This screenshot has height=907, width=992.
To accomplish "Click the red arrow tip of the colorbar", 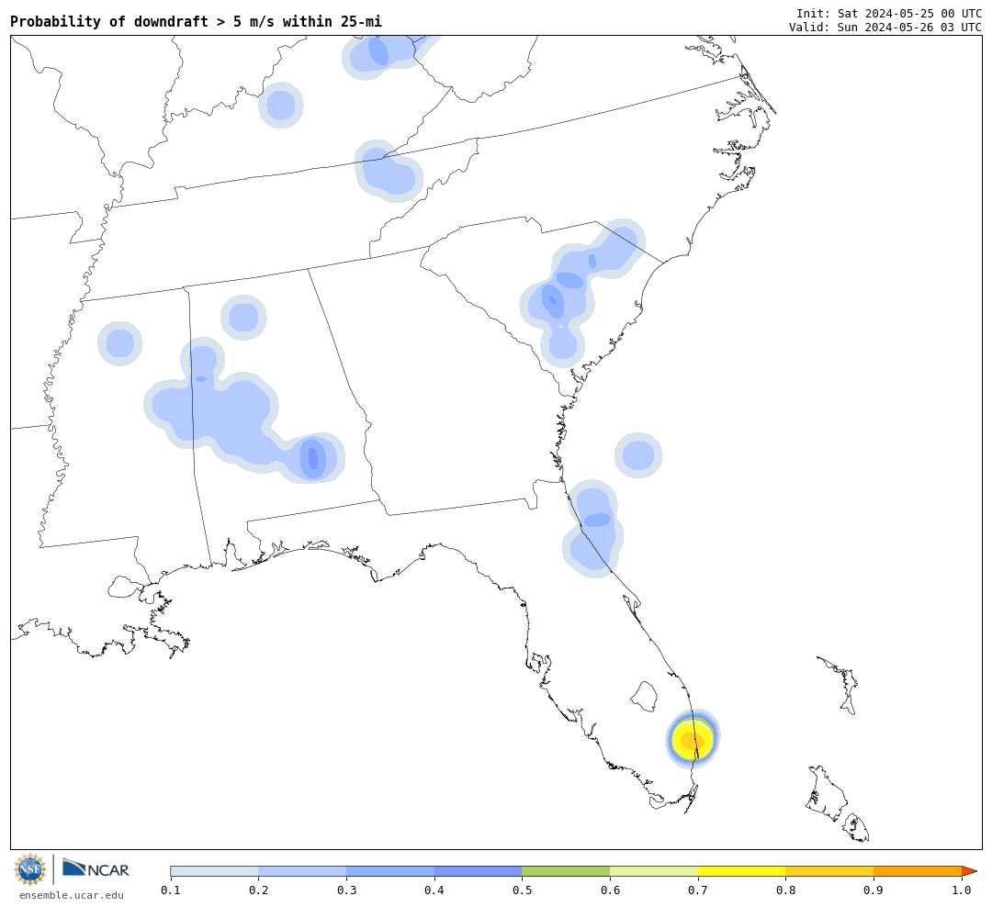I will point(969,871).
